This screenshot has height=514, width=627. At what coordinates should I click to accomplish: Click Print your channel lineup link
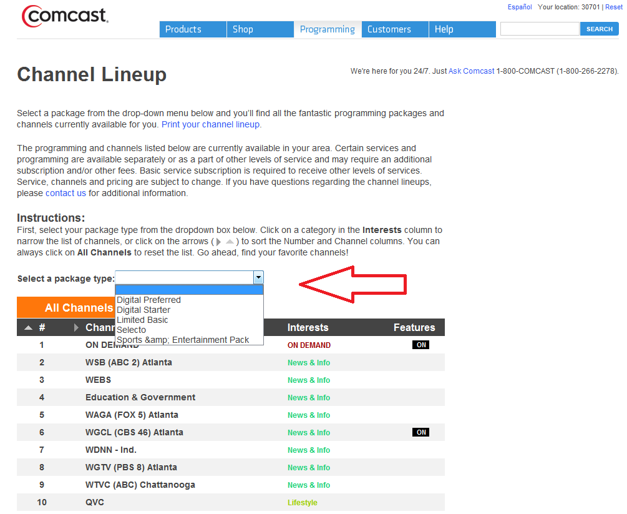point(210,124)
